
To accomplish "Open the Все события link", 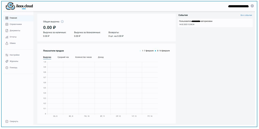I will tap(246, 15).
